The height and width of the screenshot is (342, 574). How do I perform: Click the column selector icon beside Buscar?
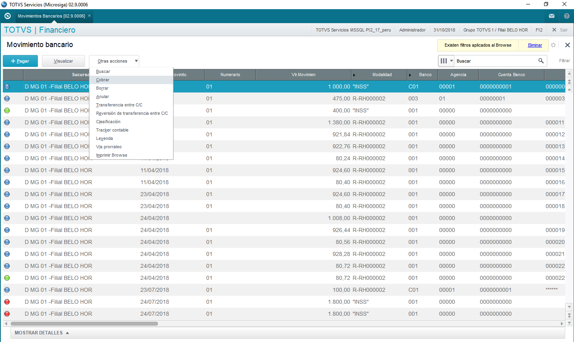coord(444,61)
